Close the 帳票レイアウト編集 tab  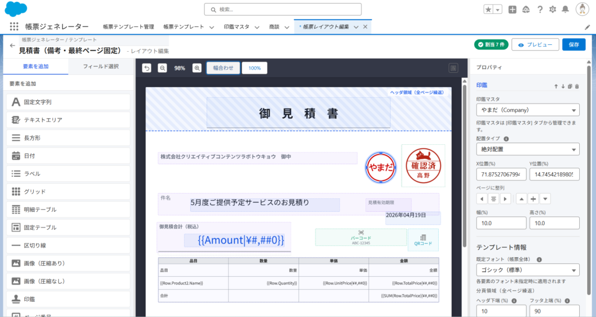coord(366,27)
